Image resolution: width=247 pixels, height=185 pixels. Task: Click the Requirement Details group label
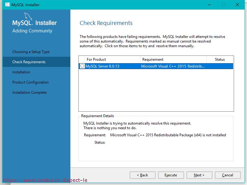coord(98,116)
